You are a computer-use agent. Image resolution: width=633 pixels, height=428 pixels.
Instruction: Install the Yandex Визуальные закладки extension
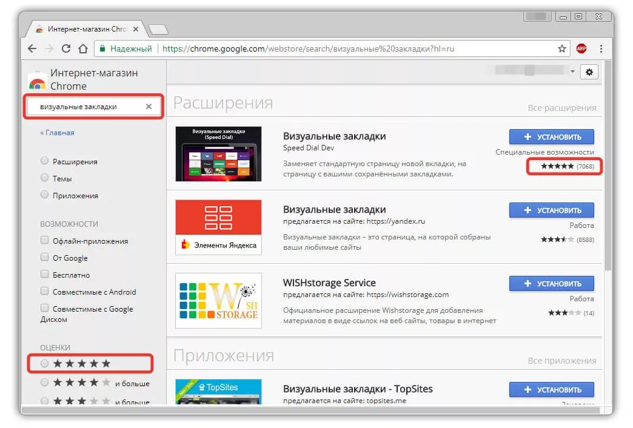552,210
